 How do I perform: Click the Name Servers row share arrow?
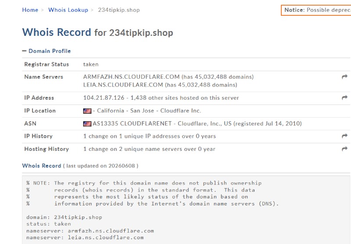click(344, 77)
